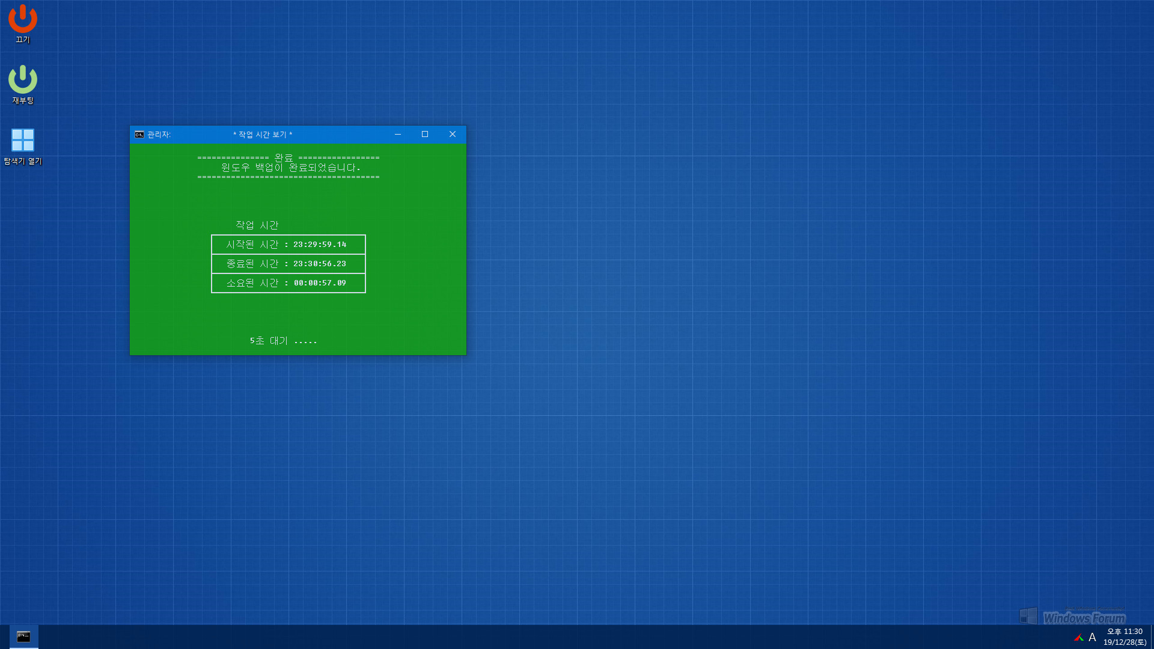Click the 시작된 시간 label
Viewport: 1154px width, 649px height.
click(x=252, y=245)
